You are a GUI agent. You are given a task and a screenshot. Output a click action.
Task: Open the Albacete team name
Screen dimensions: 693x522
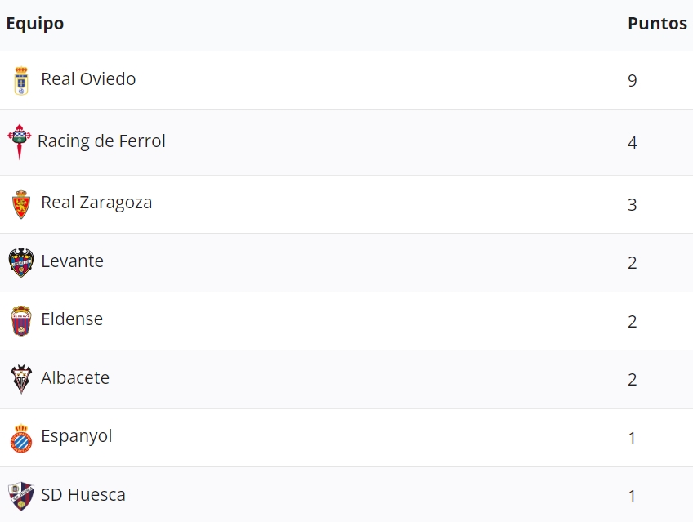[x=75, y=378]
